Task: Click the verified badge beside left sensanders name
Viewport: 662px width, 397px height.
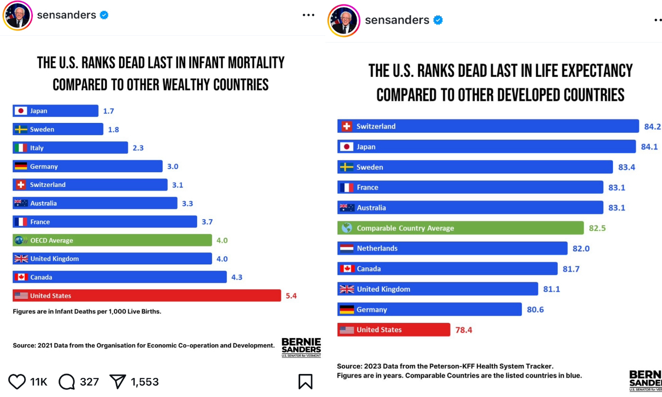Action: coord(104,15)
